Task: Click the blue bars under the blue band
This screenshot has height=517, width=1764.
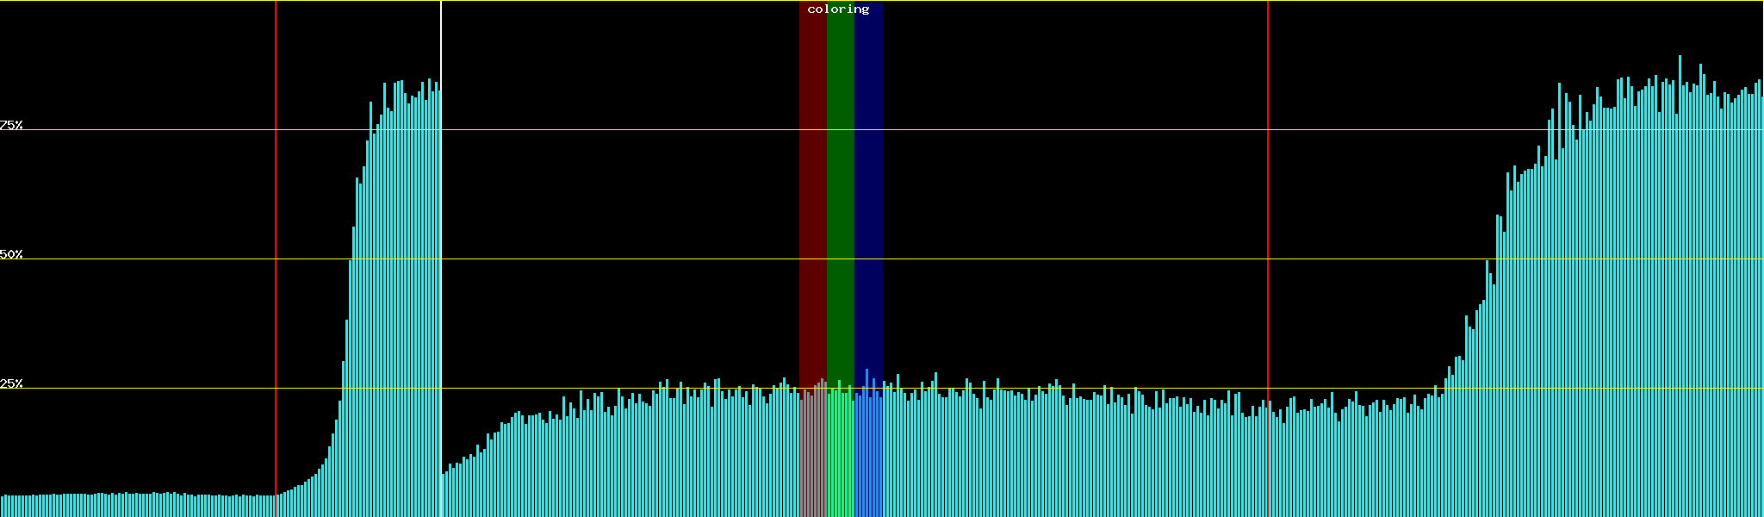Action: (868, 457)
